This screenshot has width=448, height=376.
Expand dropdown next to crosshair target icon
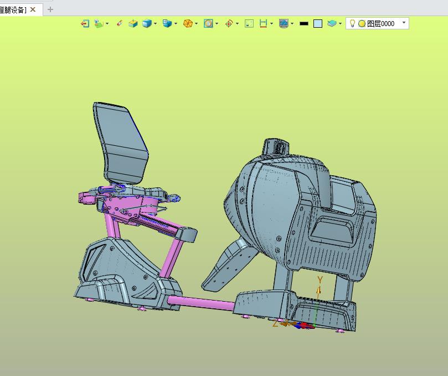point(238,23)
